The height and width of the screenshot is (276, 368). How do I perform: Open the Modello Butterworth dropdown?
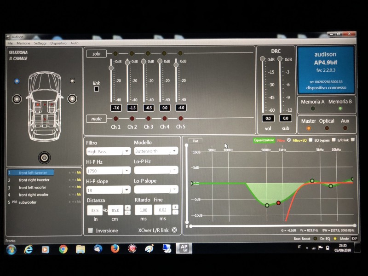(156, 151)
